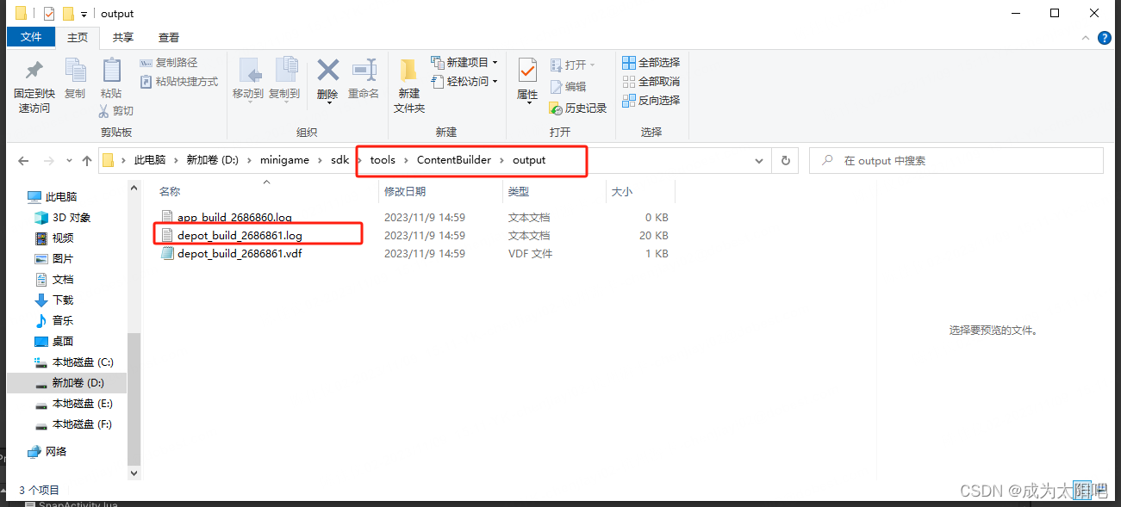Click the refresh icon beside address bar
The image size is (1121, 507).
click(784, 160)
